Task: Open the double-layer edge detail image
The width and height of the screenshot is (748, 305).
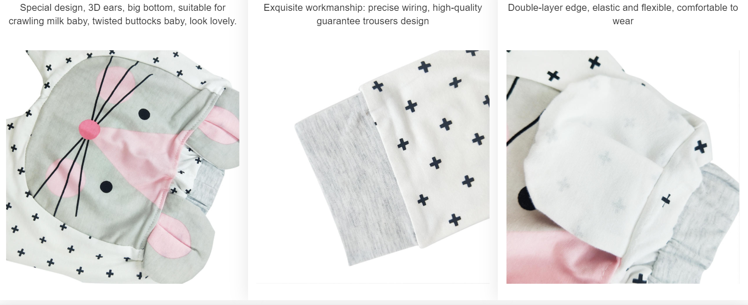Action: tap(623, 167)
